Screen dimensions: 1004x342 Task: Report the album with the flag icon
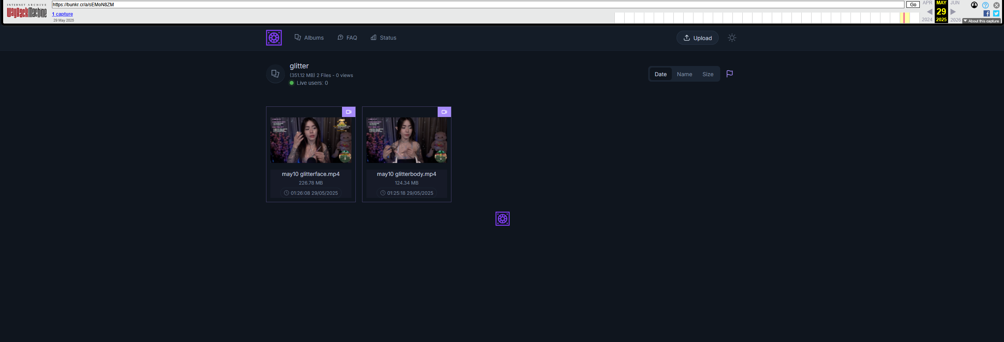[x=730, y=74]
